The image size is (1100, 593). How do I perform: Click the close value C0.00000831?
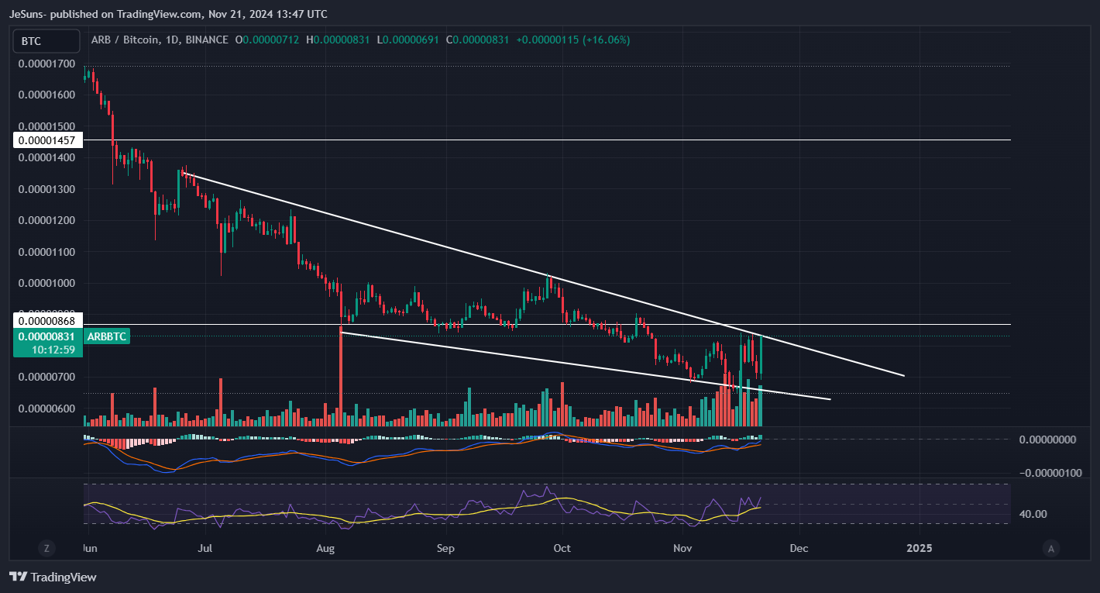point(478,40)
